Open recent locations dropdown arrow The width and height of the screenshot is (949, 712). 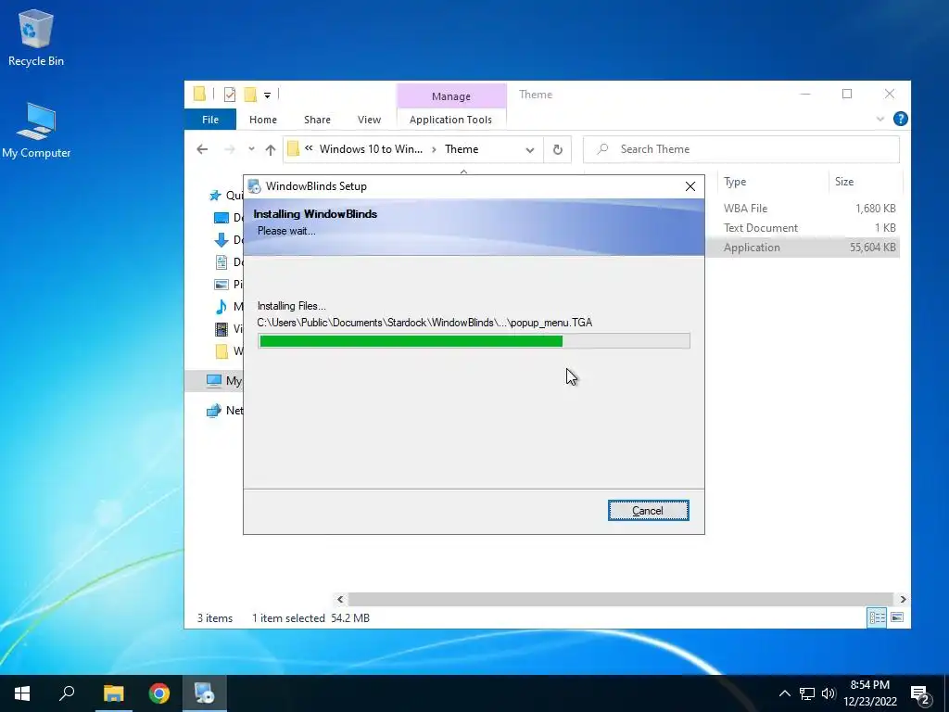coord(251,149)
